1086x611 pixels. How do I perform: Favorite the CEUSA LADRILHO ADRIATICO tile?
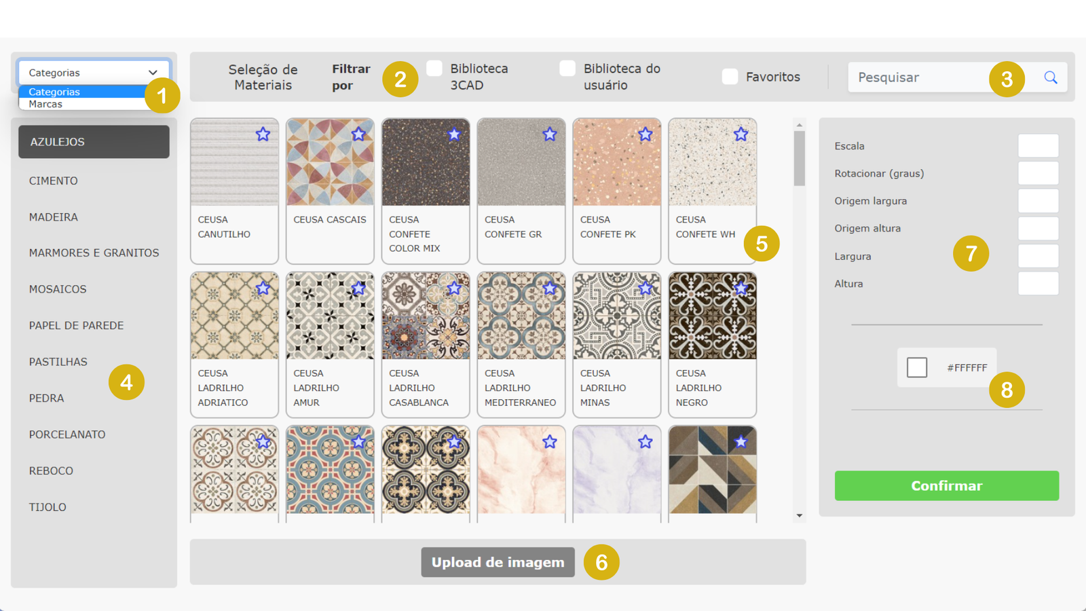coord(263,288)
